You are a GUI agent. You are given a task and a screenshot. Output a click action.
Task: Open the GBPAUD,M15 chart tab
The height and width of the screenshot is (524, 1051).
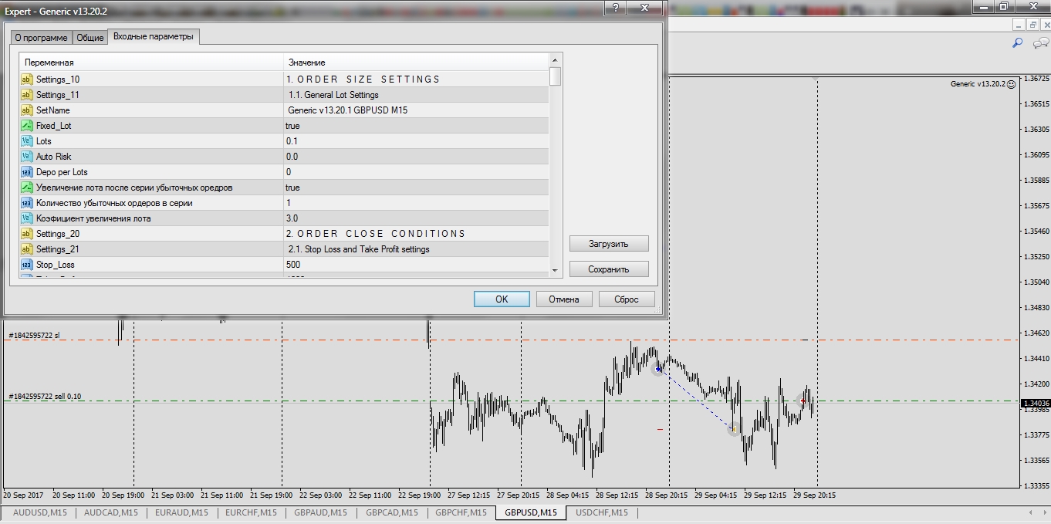pos(321,512)
